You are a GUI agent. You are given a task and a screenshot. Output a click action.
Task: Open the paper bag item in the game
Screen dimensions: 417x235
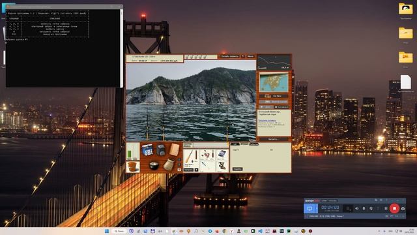coord(174,149)
